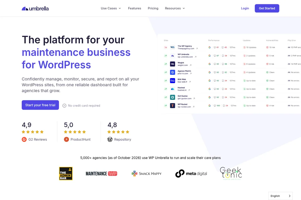Open external link arrow for Thewpagency.com
Image resolution: width=301 pixels, height=200 pixels.
tap(197, 49)
